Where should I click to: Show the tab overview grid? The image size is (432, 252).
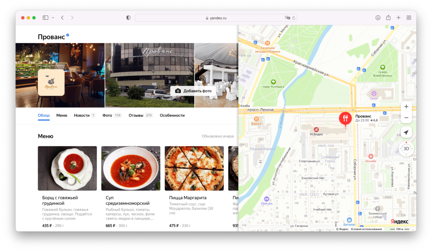pyautogui.click(x=409, y=17)
